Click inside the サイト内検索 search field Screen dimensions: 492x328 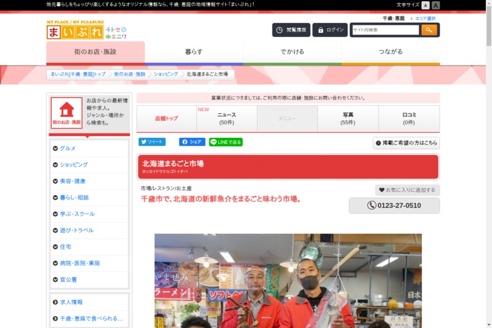pos(385,30)
